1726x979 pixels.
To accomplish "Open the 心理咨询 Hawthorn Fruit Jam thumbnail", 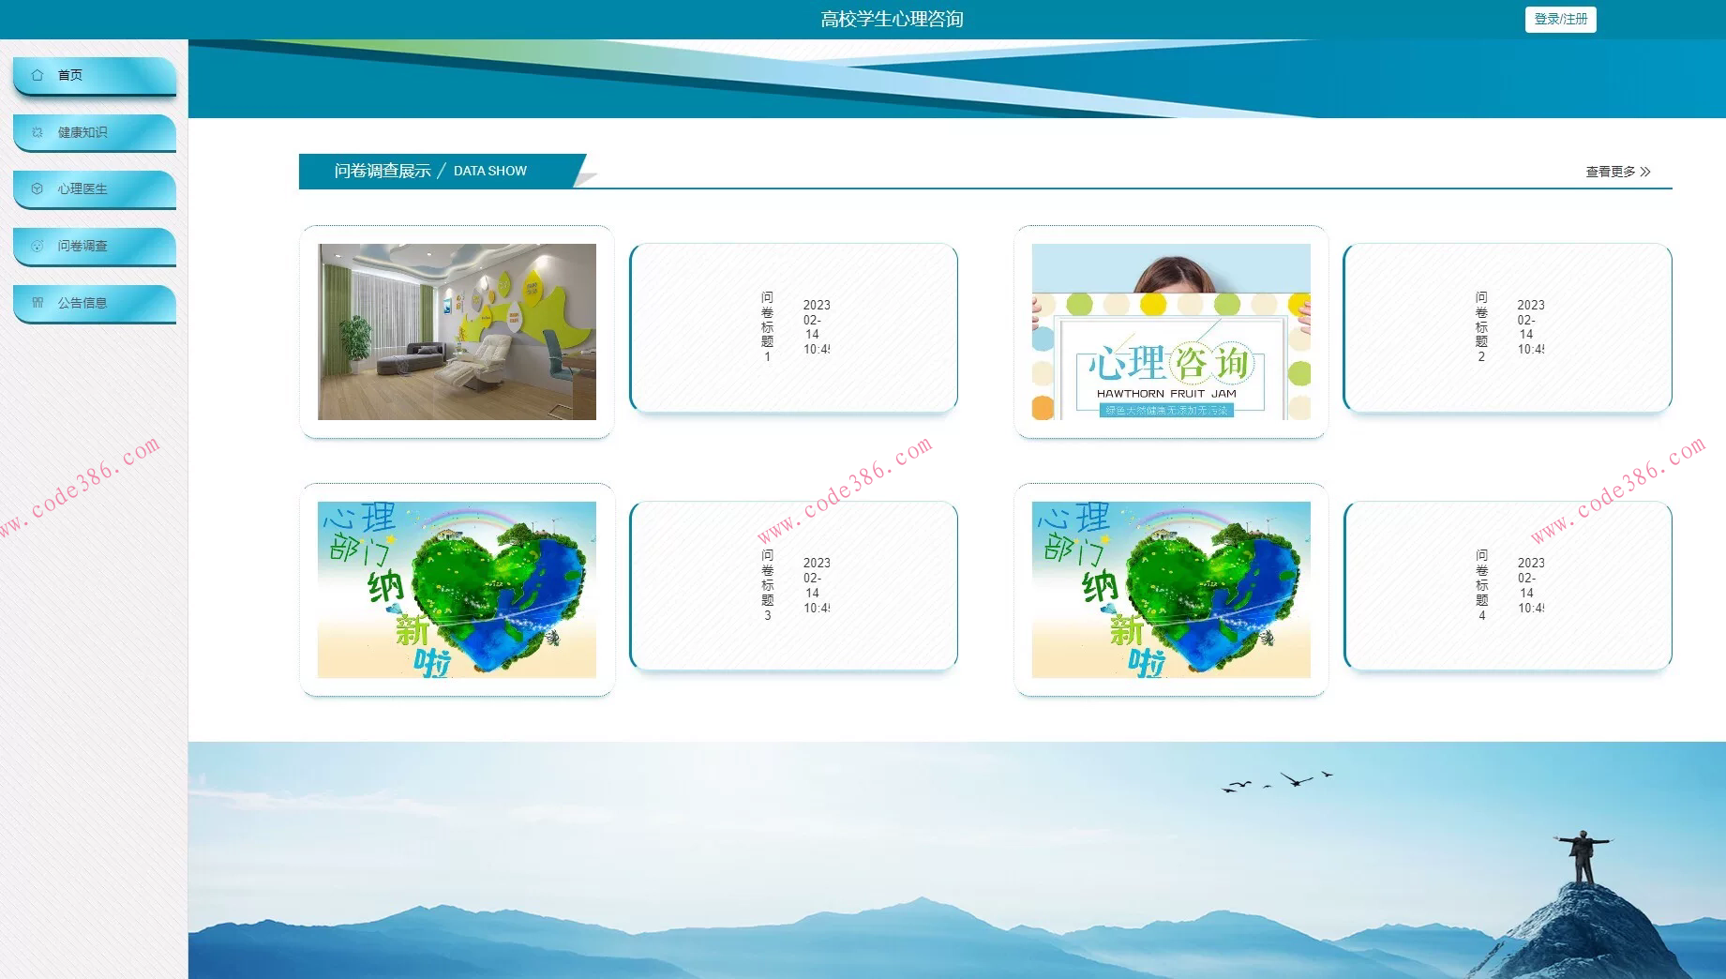I will click(x=1170, y=332).
